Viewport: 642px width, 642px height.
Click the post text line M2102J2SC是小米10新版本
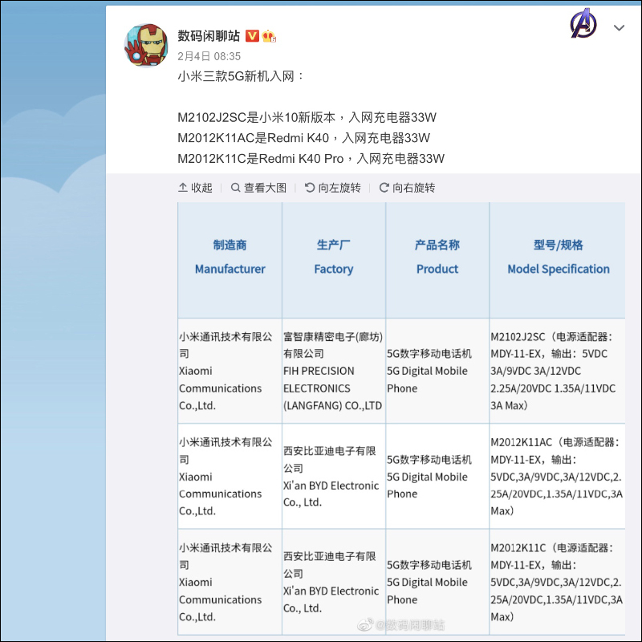[307, 117]
